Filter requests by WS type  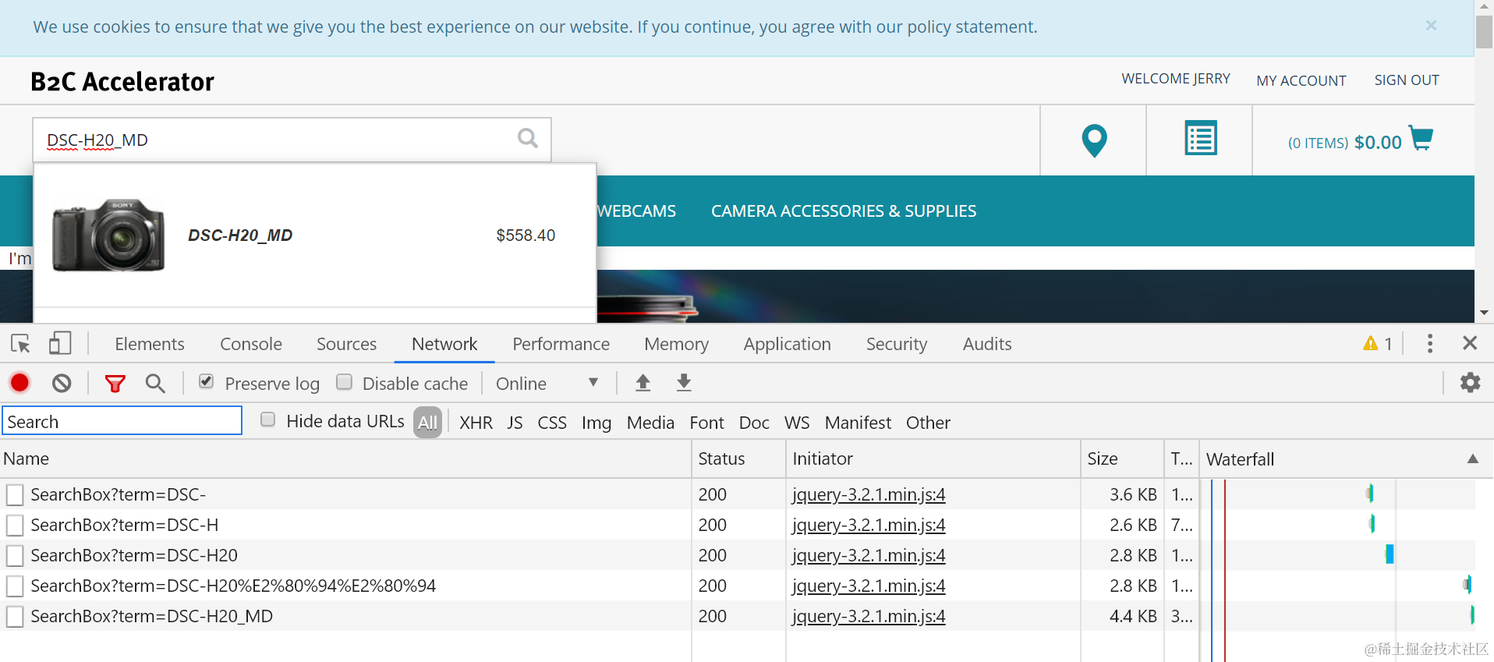click(797, 423)
